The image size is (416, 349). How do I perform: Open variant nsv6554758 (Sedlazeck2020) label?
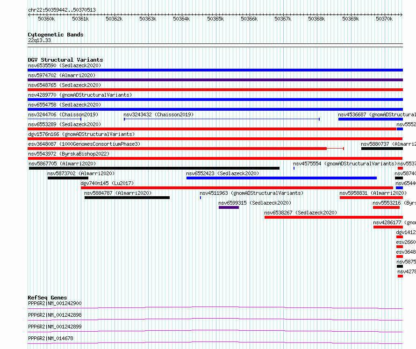[65, 105]
